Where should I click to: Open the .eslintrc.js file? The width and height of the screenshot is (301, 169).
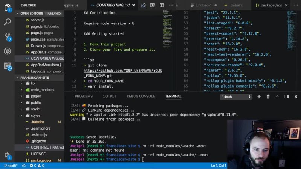pyautogui.click(x=40, y=135)
